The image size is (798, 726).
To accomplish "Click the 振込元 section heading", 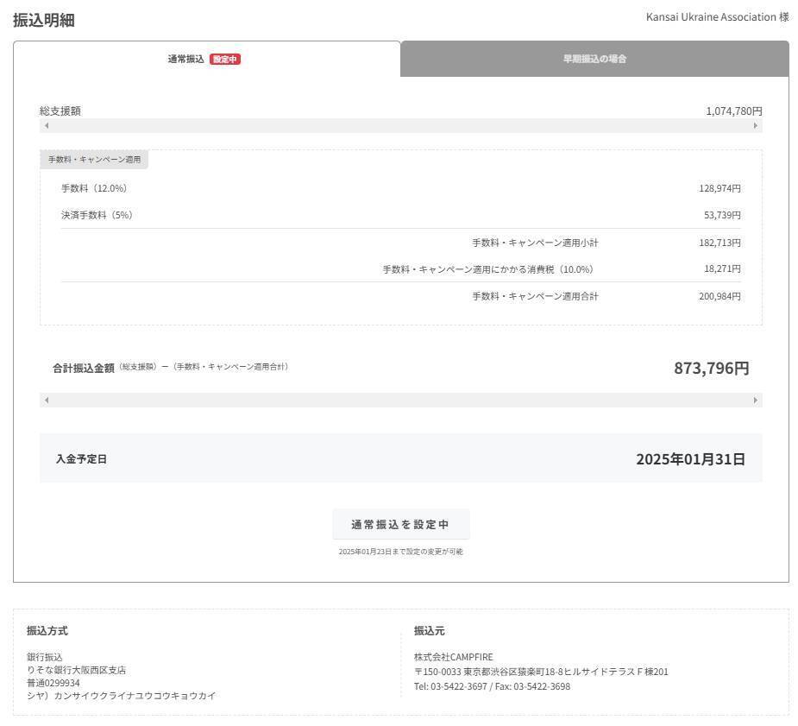I will (429, 631).
